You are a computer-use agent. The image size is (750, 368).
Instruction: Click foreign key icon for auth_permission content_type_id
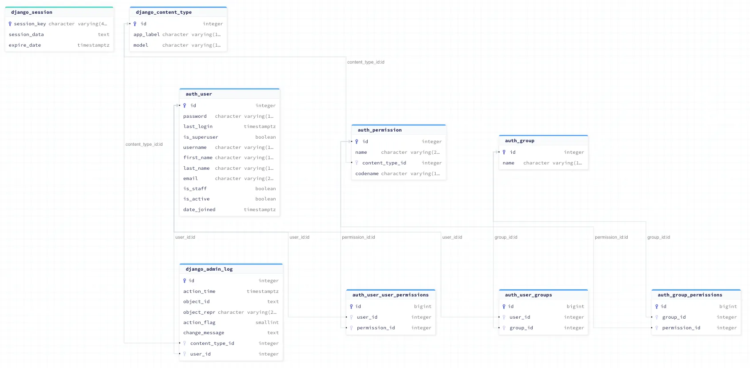tap(357, 163)
